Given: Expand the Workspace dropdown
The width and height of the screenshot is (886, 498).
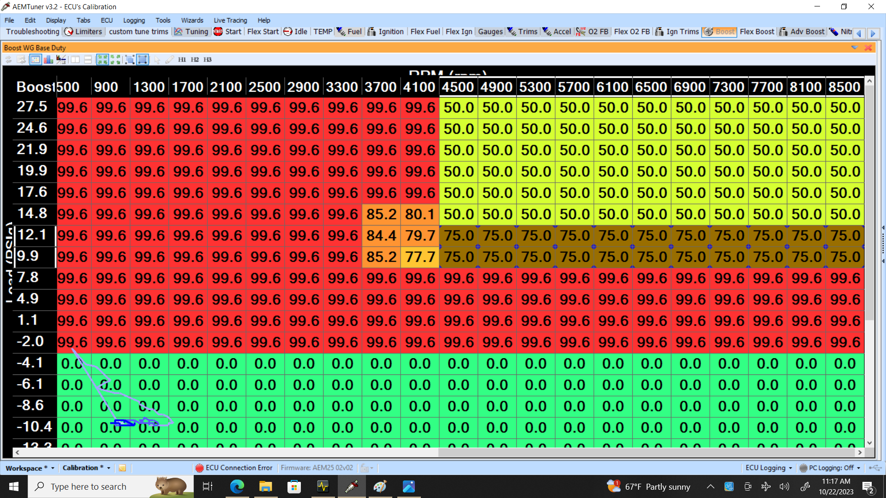Looking at the screenshot, I should pyautogui.click(x=53, y=468).
